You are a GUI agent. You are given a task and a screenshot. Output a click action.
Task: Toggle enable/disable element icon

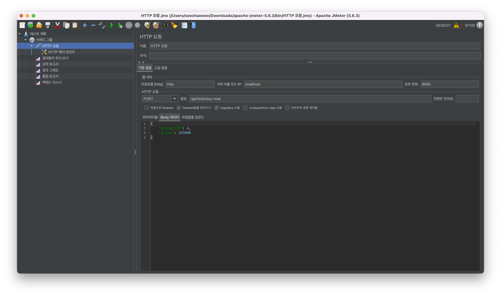(x=102, y=25)
